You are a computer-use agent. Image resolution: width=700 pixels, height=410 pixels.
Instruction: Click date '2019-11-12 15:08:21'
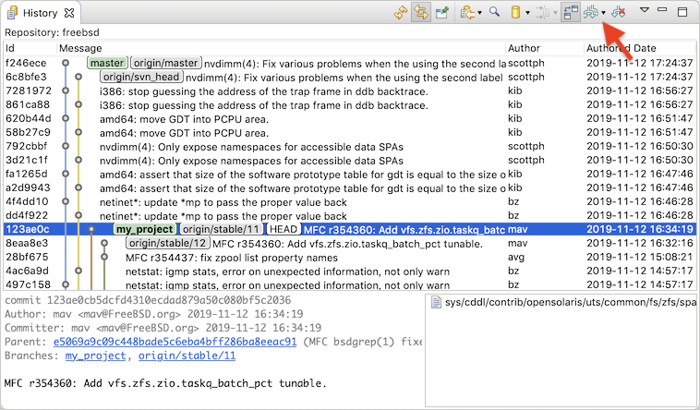pos(639,257)
